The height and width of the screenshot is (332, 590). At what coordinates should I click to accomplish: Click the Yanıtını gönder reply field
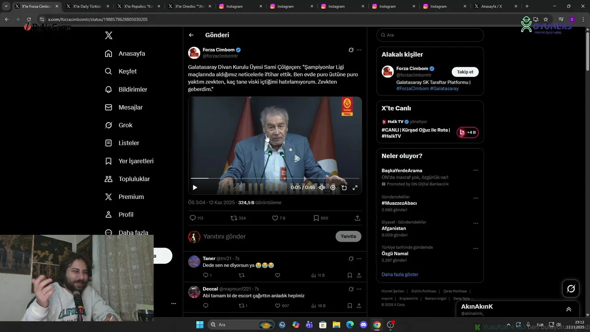[x=224, y=237]
